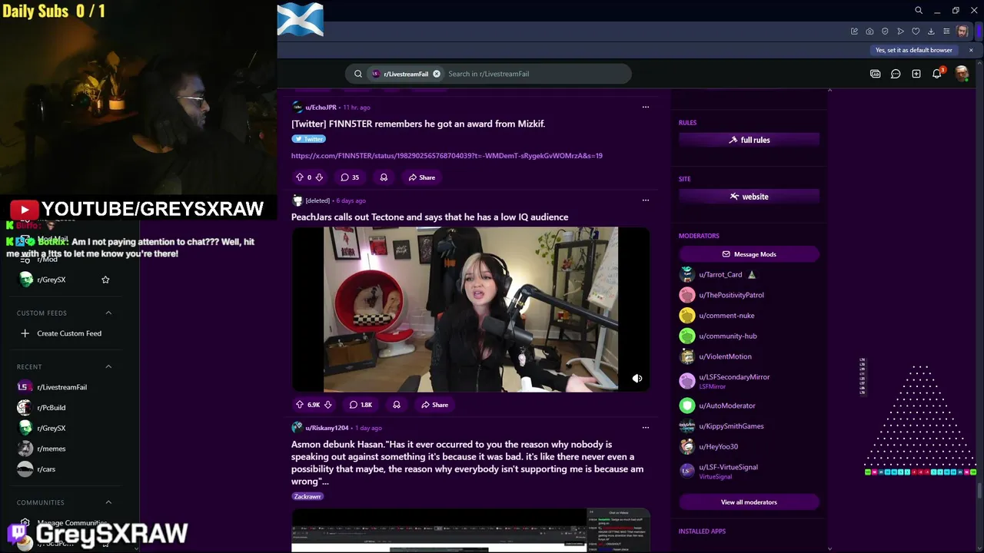984x553 pixels.
Task: Open u/EchoJPR user profile
Action: tap(321, 108)
